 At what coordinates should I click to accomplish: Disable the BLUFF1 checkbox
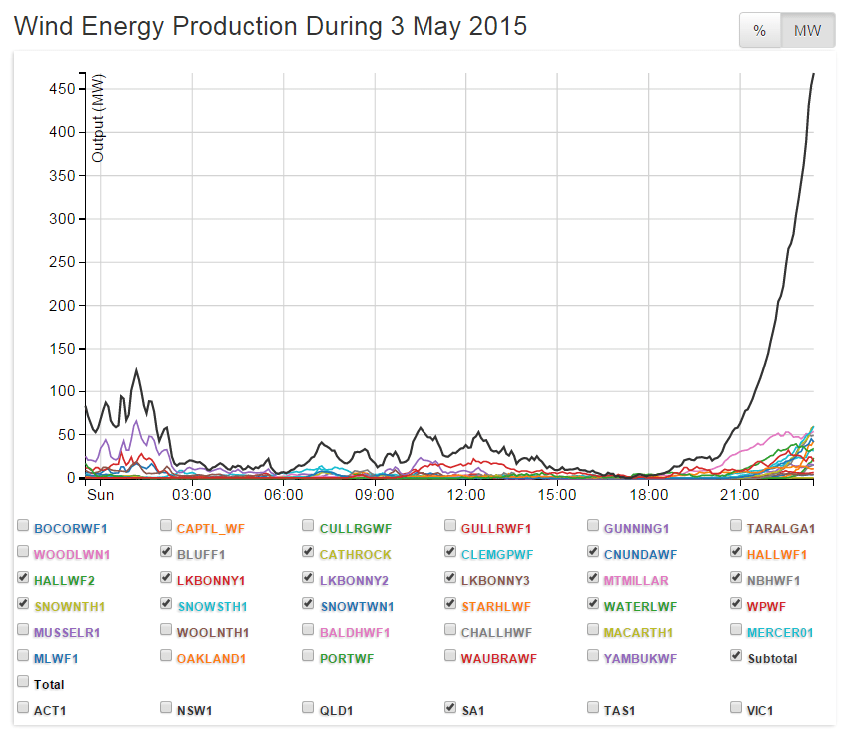(165, 550)
